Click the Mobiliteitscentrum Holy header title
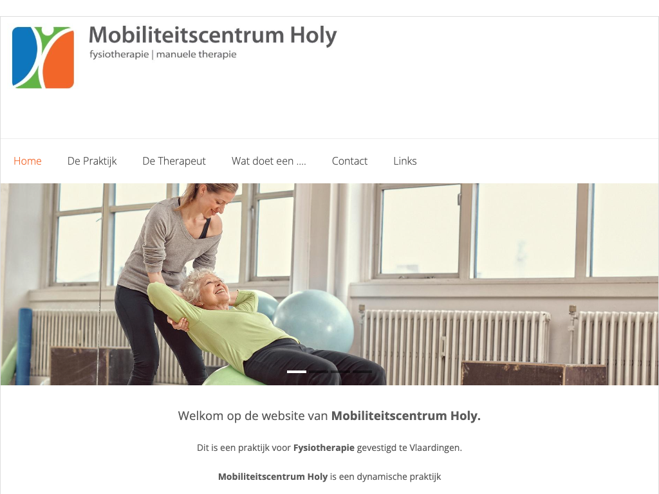This screenshot has width=659, height=494. coord(212,35)
